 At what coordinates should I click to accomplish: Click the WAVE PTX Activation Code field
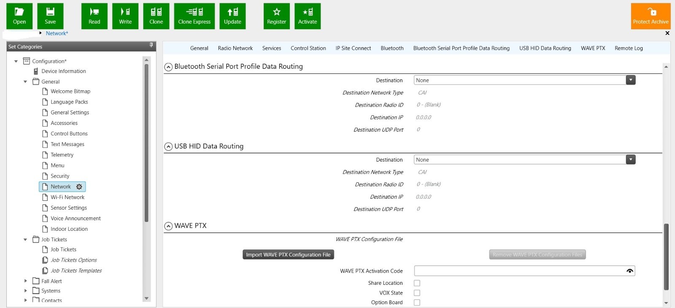coord(519,271)
